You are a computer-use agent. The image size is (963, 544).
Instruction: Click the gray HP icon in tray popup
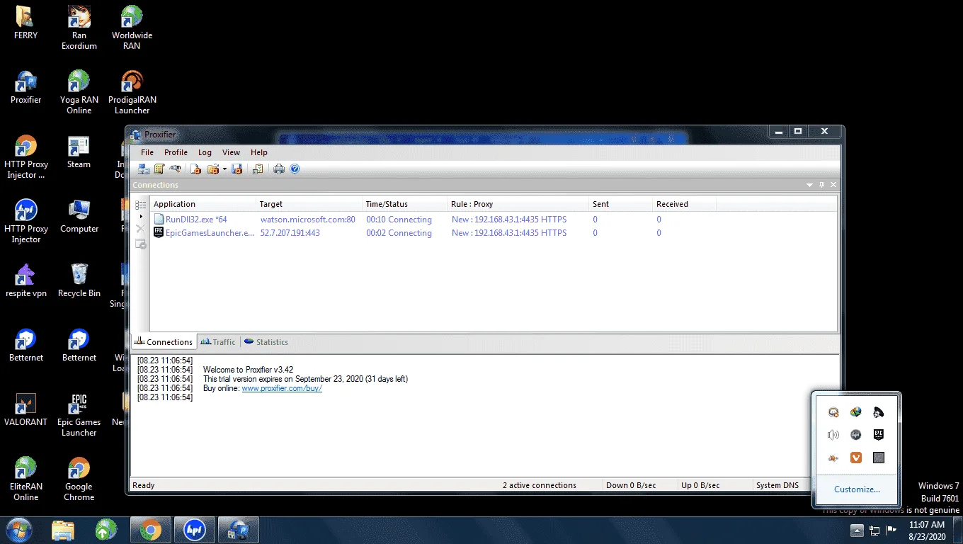tap(856, 435)
